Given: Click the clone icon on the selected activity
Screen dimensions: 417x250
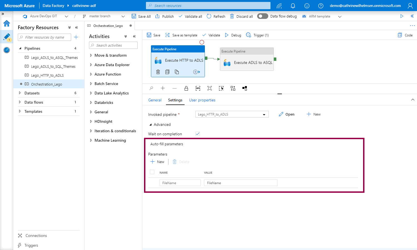Looking at the screenshot, I should click(177, 72).
